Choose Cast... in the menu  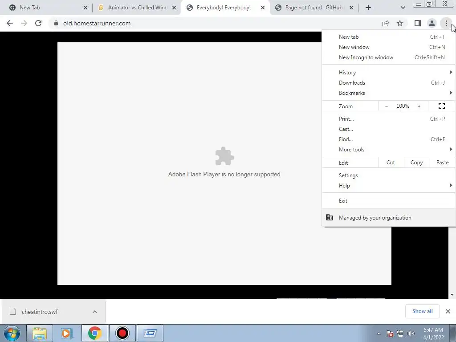[388, 129]
